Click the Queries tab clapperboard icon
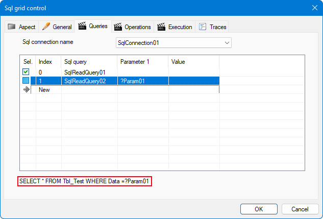The height and width of the screenshot is (219, 323). [82, 26]
